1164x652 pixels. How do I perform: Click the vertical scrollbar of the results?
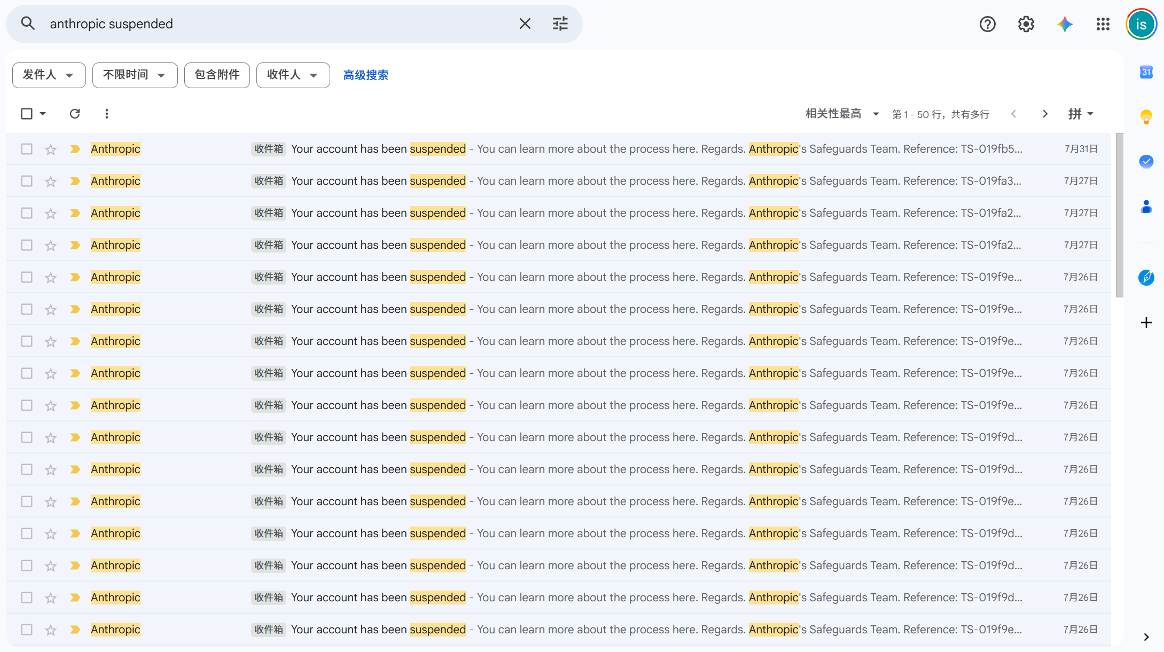(1120, 215)
